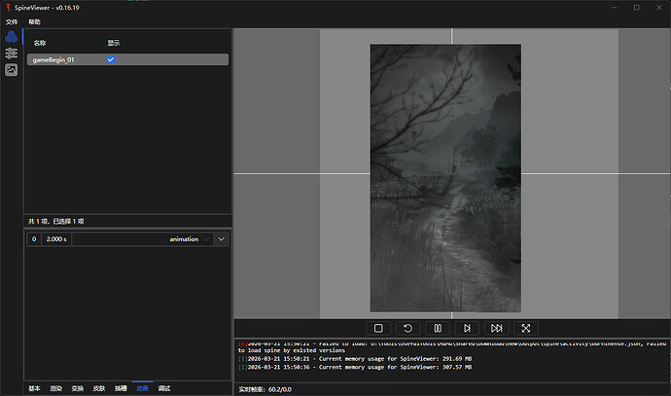Pause the animation playback
This screenshot has width=671, height=396.
click(438, 329)
